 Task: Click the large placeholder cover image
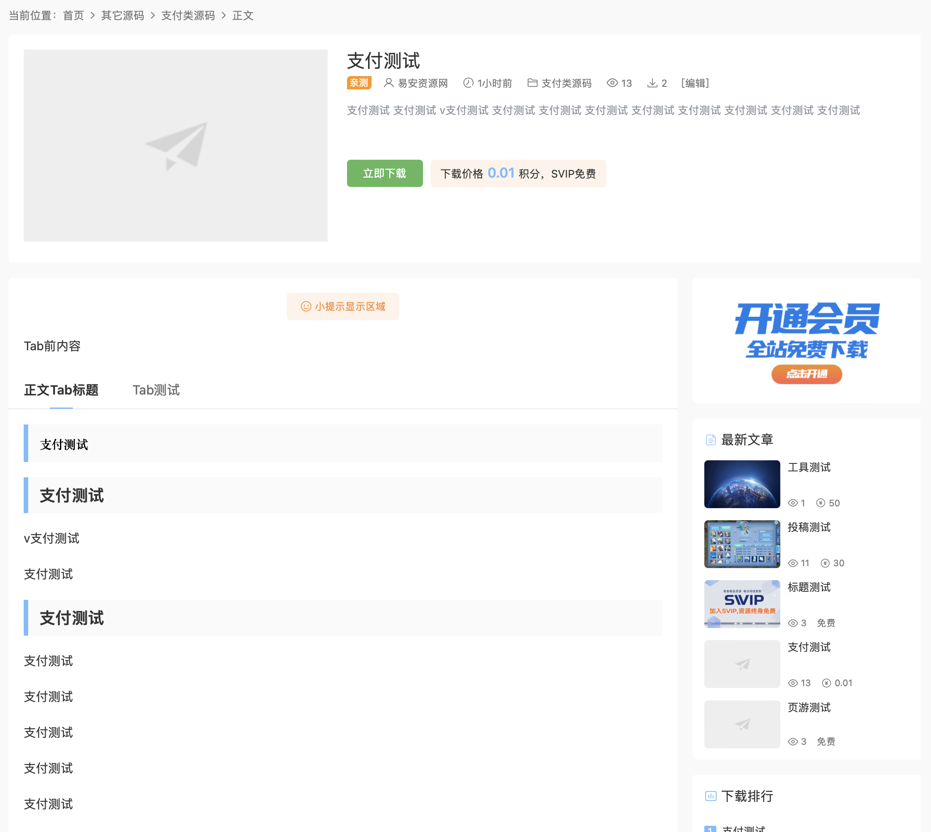point(175,145)
